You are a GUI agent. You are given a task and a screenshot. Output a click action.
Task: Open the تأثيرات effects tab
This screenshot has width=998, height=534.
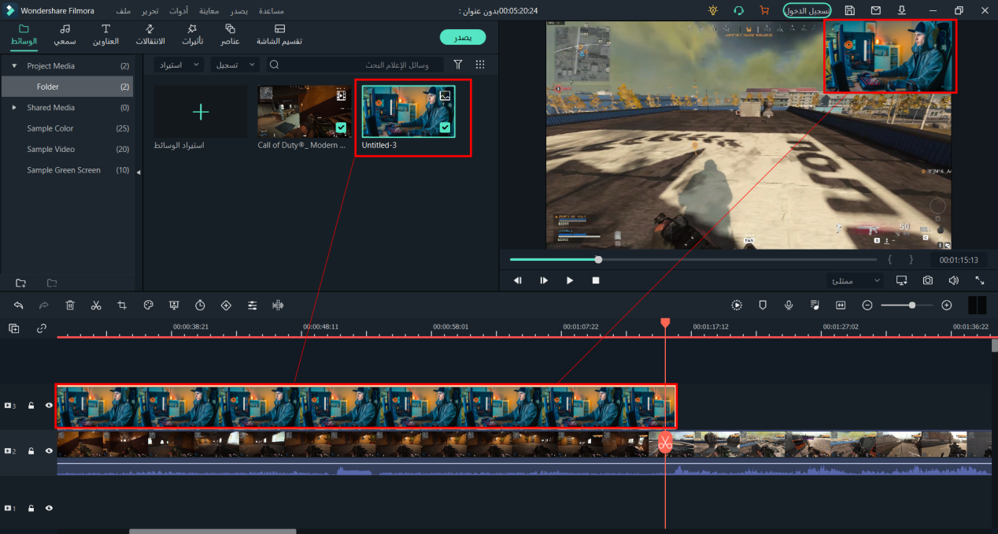(192, 35)
